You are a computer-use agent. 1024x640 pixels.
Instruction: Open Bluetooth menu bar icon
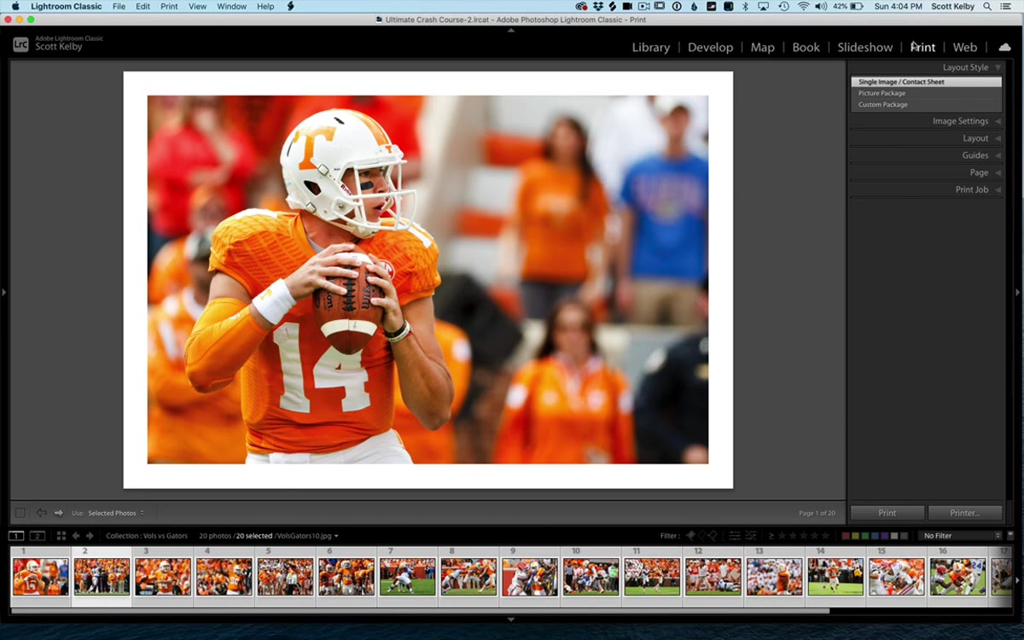click(745, 7)
